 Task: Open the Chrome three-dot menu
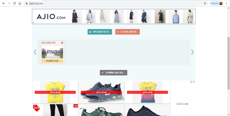pos(226,3)
